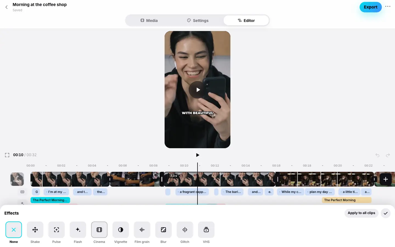The height and width of the screenshot is (247, 395).
Task: Click the 00:16 timeline ruler mark
Action: pos(276,165)
